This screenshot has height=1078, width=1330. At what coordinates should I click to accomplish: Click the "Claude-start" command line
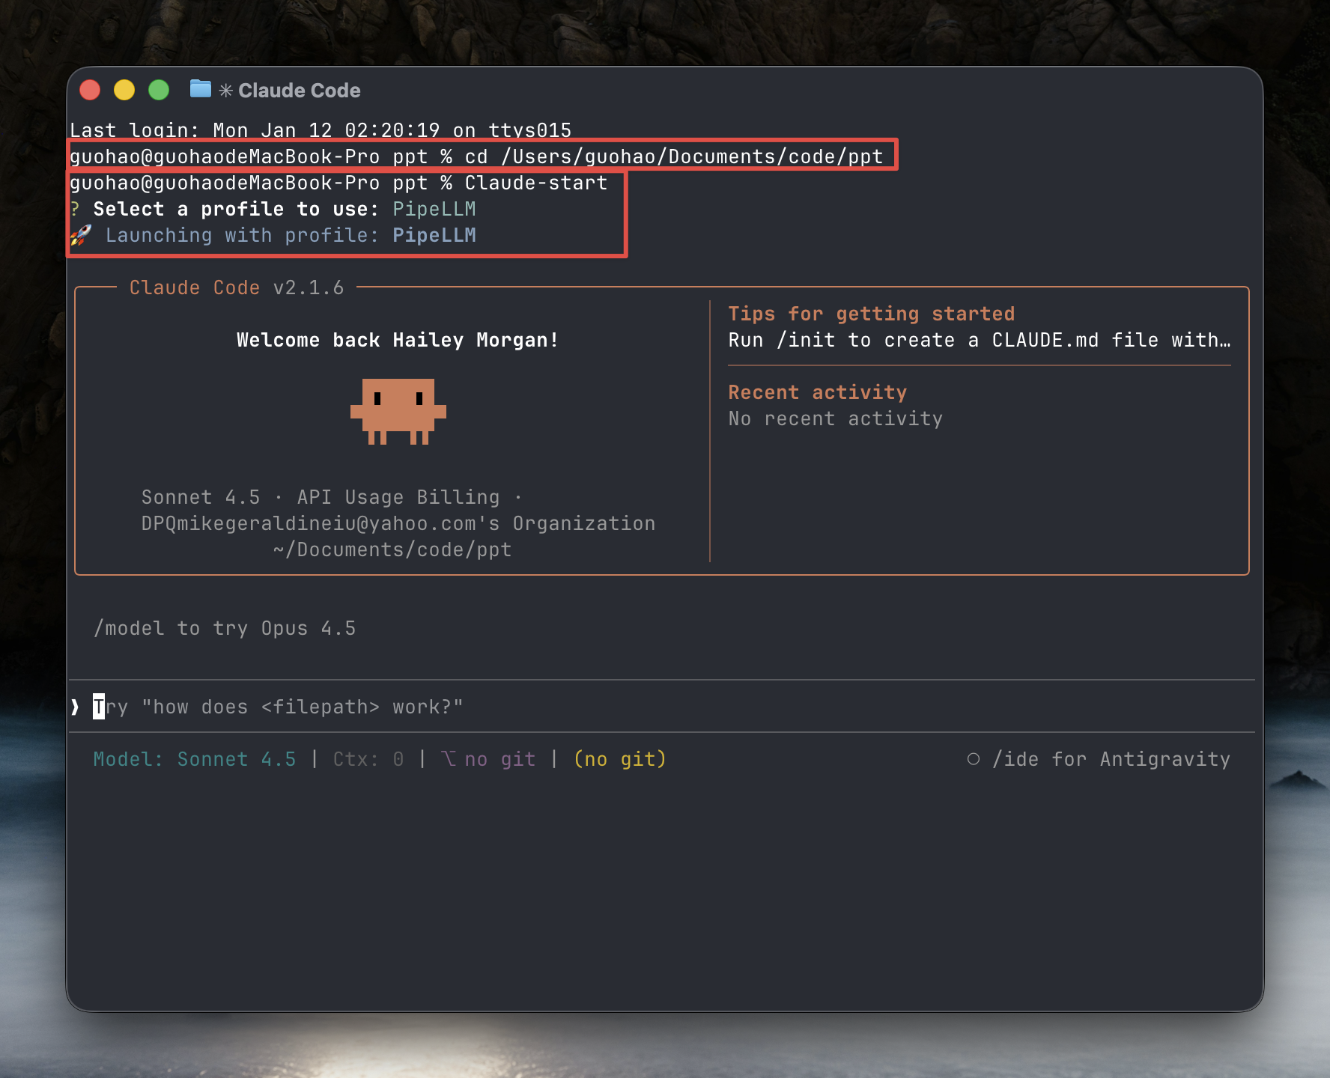tap(535, 183)
